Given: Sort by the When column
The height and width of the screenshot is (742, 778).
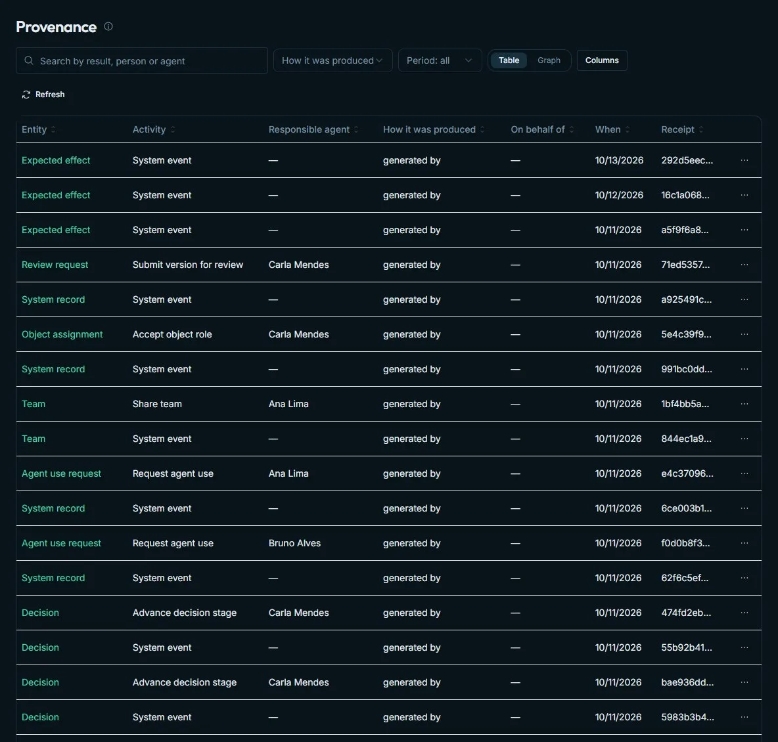Looking at the screenshot, I should click(x=612, y=129).
